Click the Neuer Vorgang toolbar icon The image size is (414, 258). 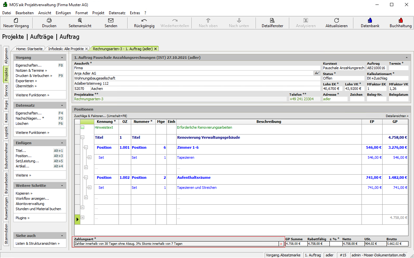coord(16,20)
